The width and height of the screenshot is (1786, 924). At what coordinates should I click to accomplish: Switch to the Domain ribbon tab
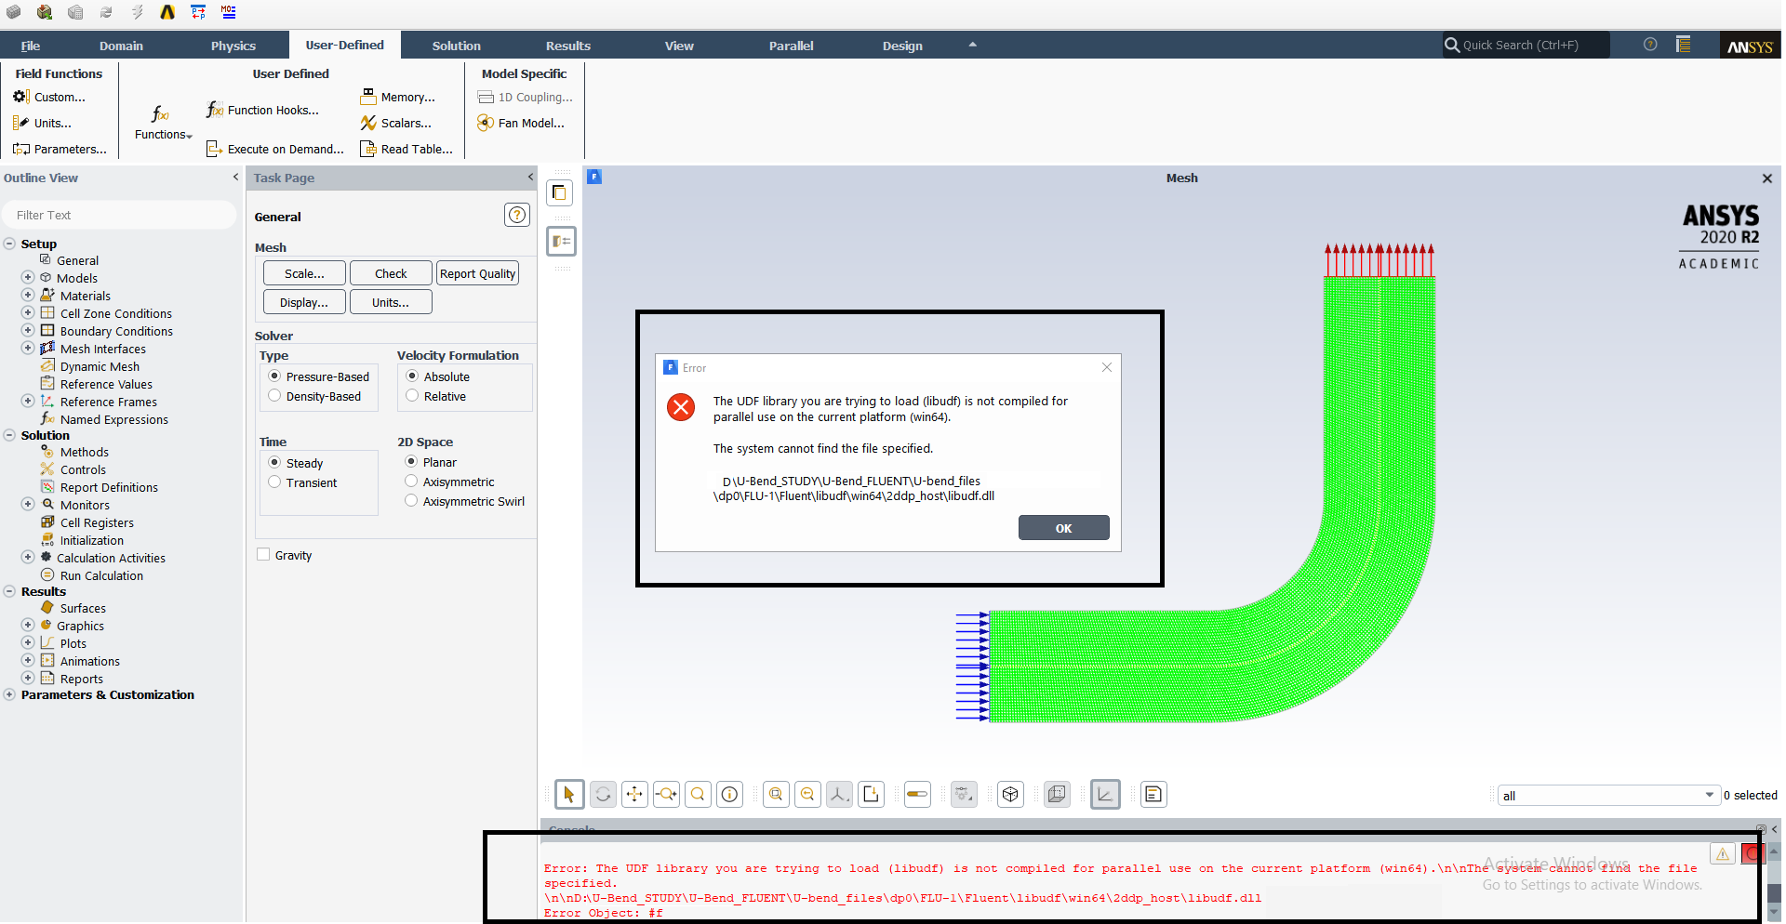click(x=121, y=46)
